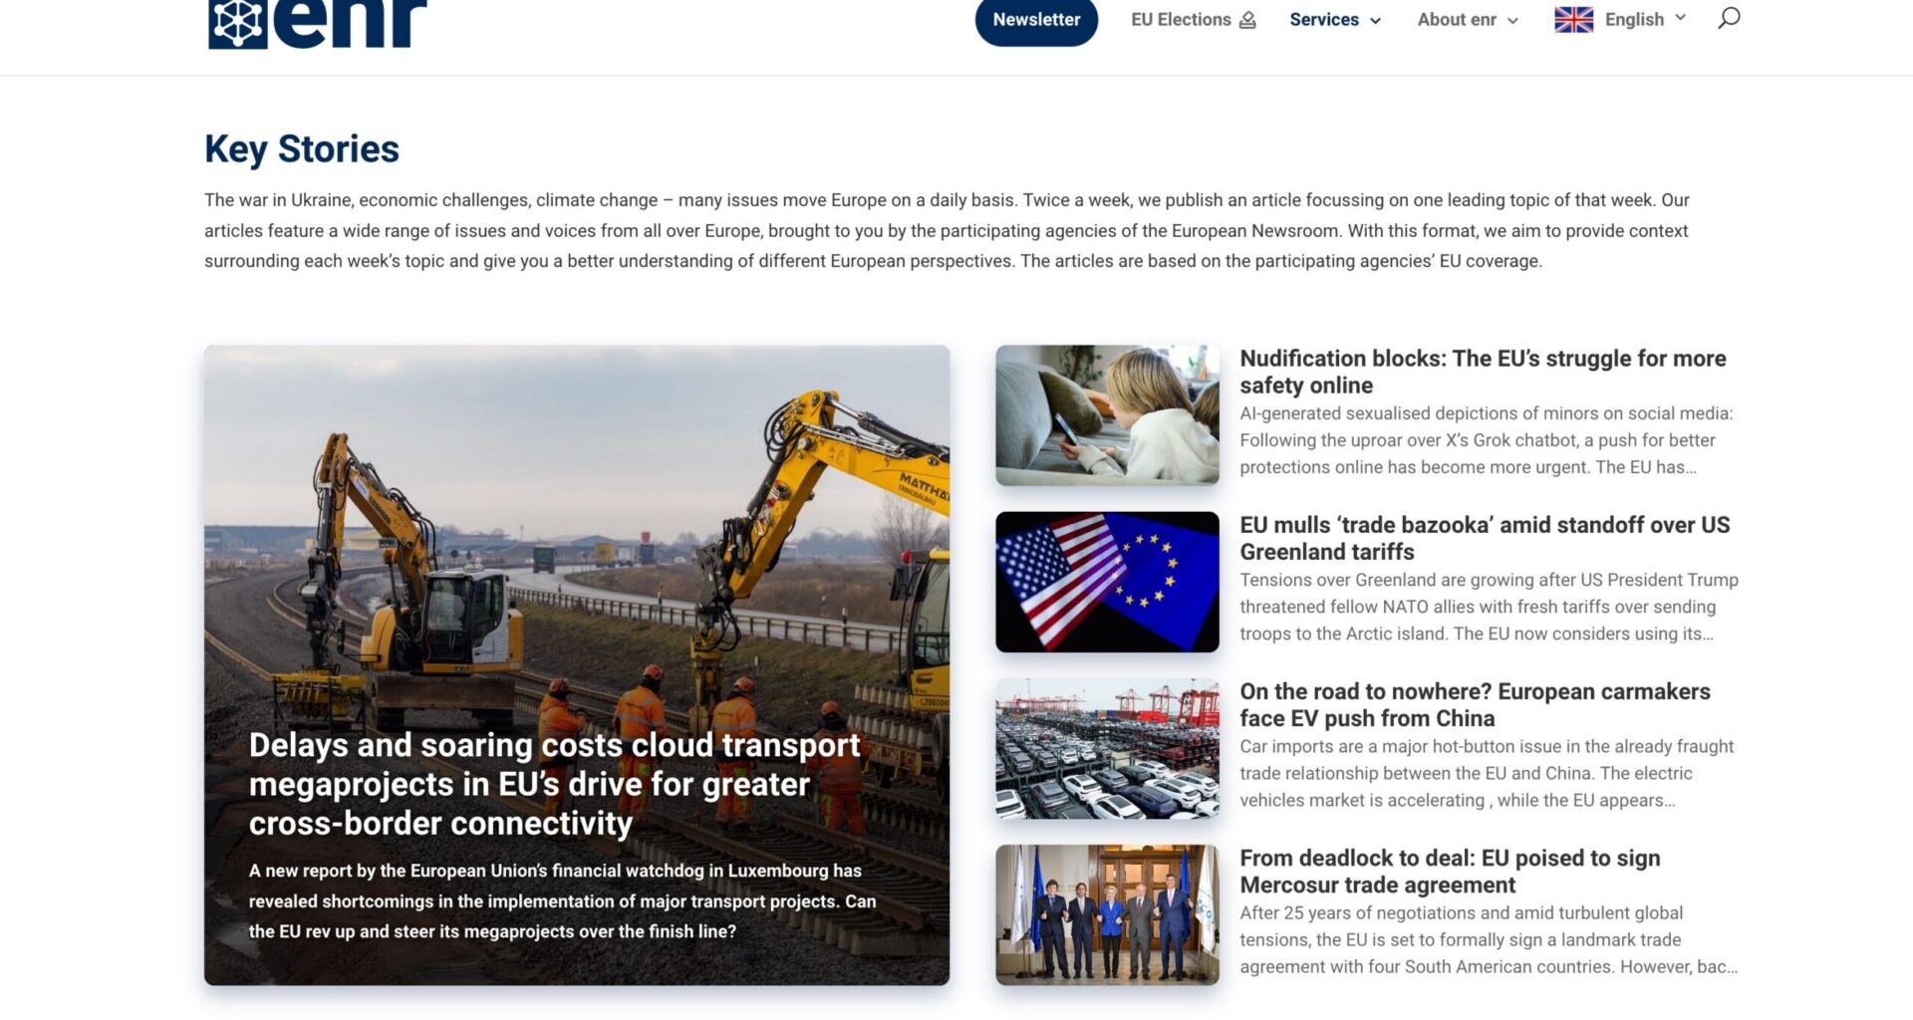Viewport: 1913px width, 1020px height.
Task: Click the child with phone thumbnail
Action: click(x=1106, y=414)
